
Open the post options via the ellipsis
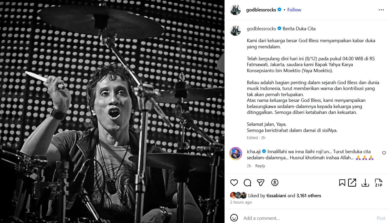[x=381, y=10]
